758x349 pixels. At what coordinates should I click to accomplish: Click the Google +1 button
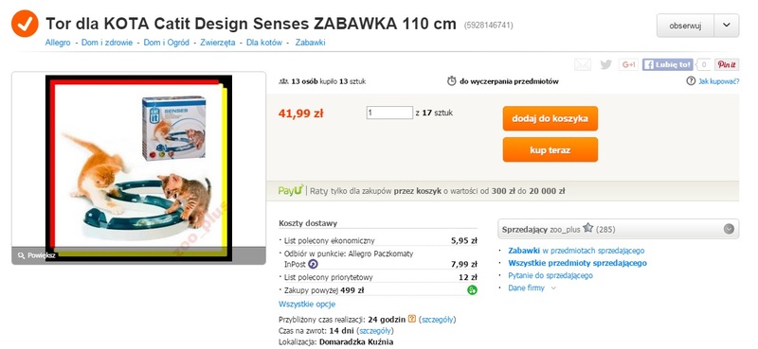pyautogui.click(x=628, y=64)
